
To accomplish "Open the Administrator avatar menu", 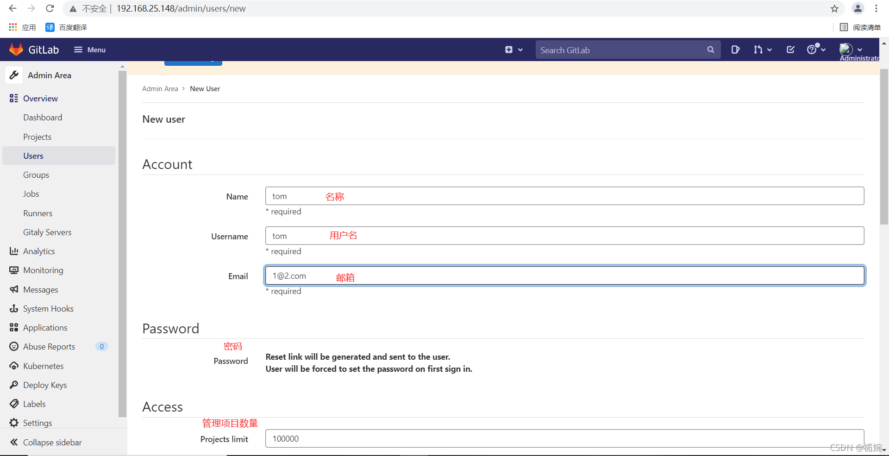I will pyautogui.click(x=851, y=50).
